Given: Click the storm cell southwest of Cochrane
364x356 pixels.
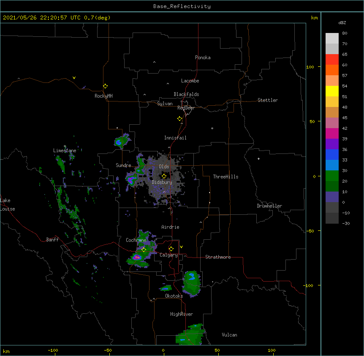Looking at the screenshot, I should pyautogui.click(x=137, y=258).
